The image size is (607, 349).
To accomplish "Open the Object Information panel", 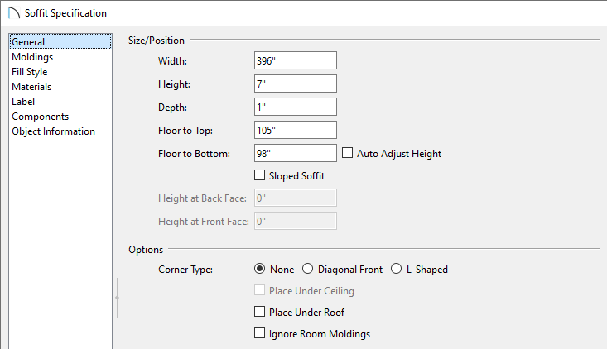I will [x=53, y=131].
